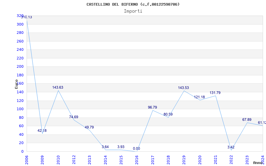
Task: Click the 2012 x-axis label
Action: [74, 160]
